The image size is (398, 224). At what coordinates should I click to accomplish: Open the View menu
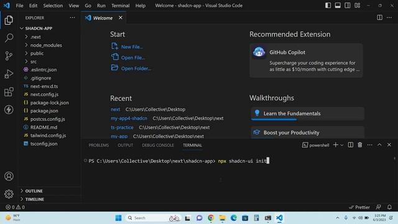[73, 6]
